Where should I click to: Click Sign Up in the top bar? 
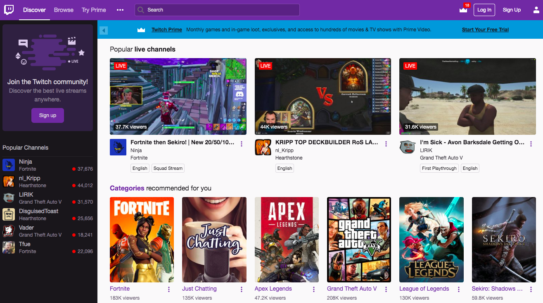512,10
